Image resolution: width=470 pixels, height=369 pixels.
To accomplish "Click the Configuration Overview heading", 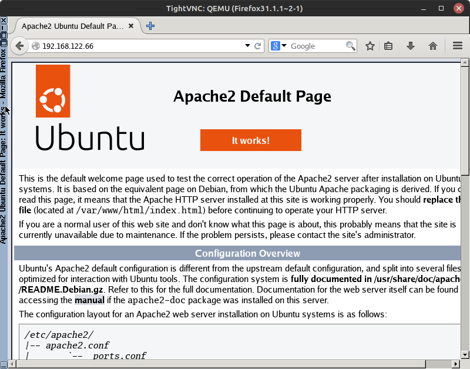I will [247, 253].
